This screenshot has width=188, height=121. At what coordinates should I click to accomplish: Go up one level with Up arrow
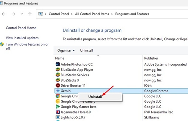tap(30, 14)
